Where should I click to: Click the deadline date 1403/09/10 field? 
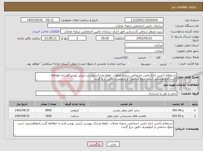[144, 38]
